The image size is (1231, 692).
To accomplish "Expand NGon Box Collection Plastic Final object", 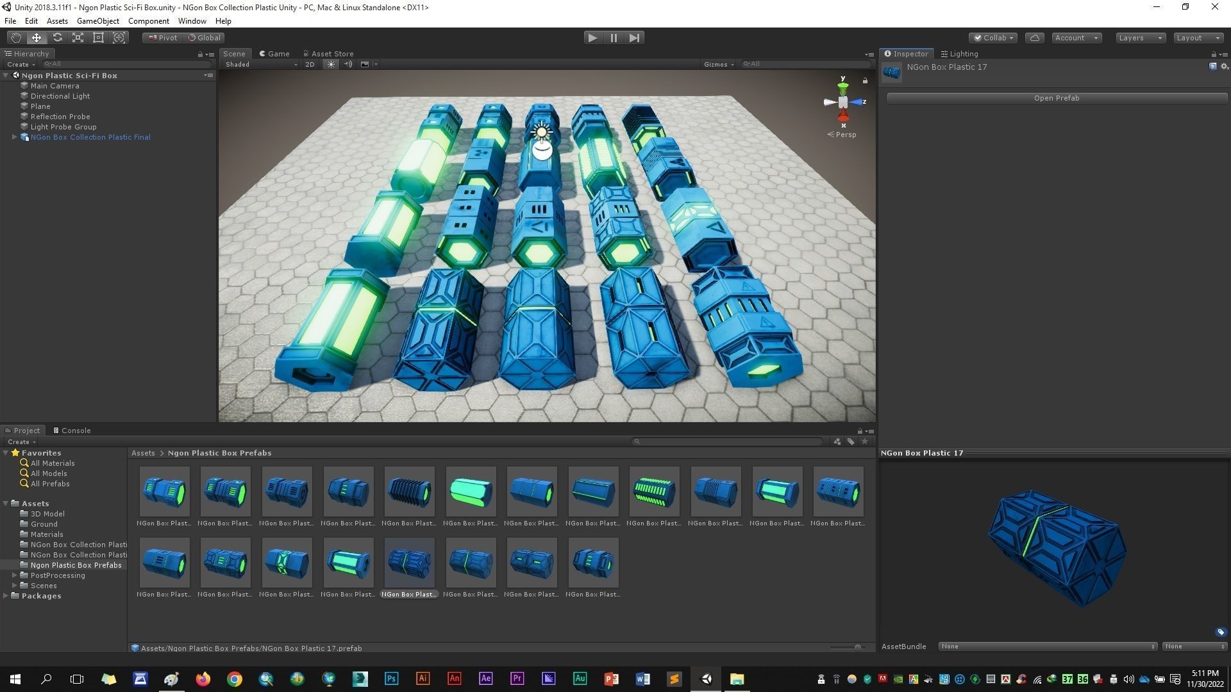I will pos(14,137).
